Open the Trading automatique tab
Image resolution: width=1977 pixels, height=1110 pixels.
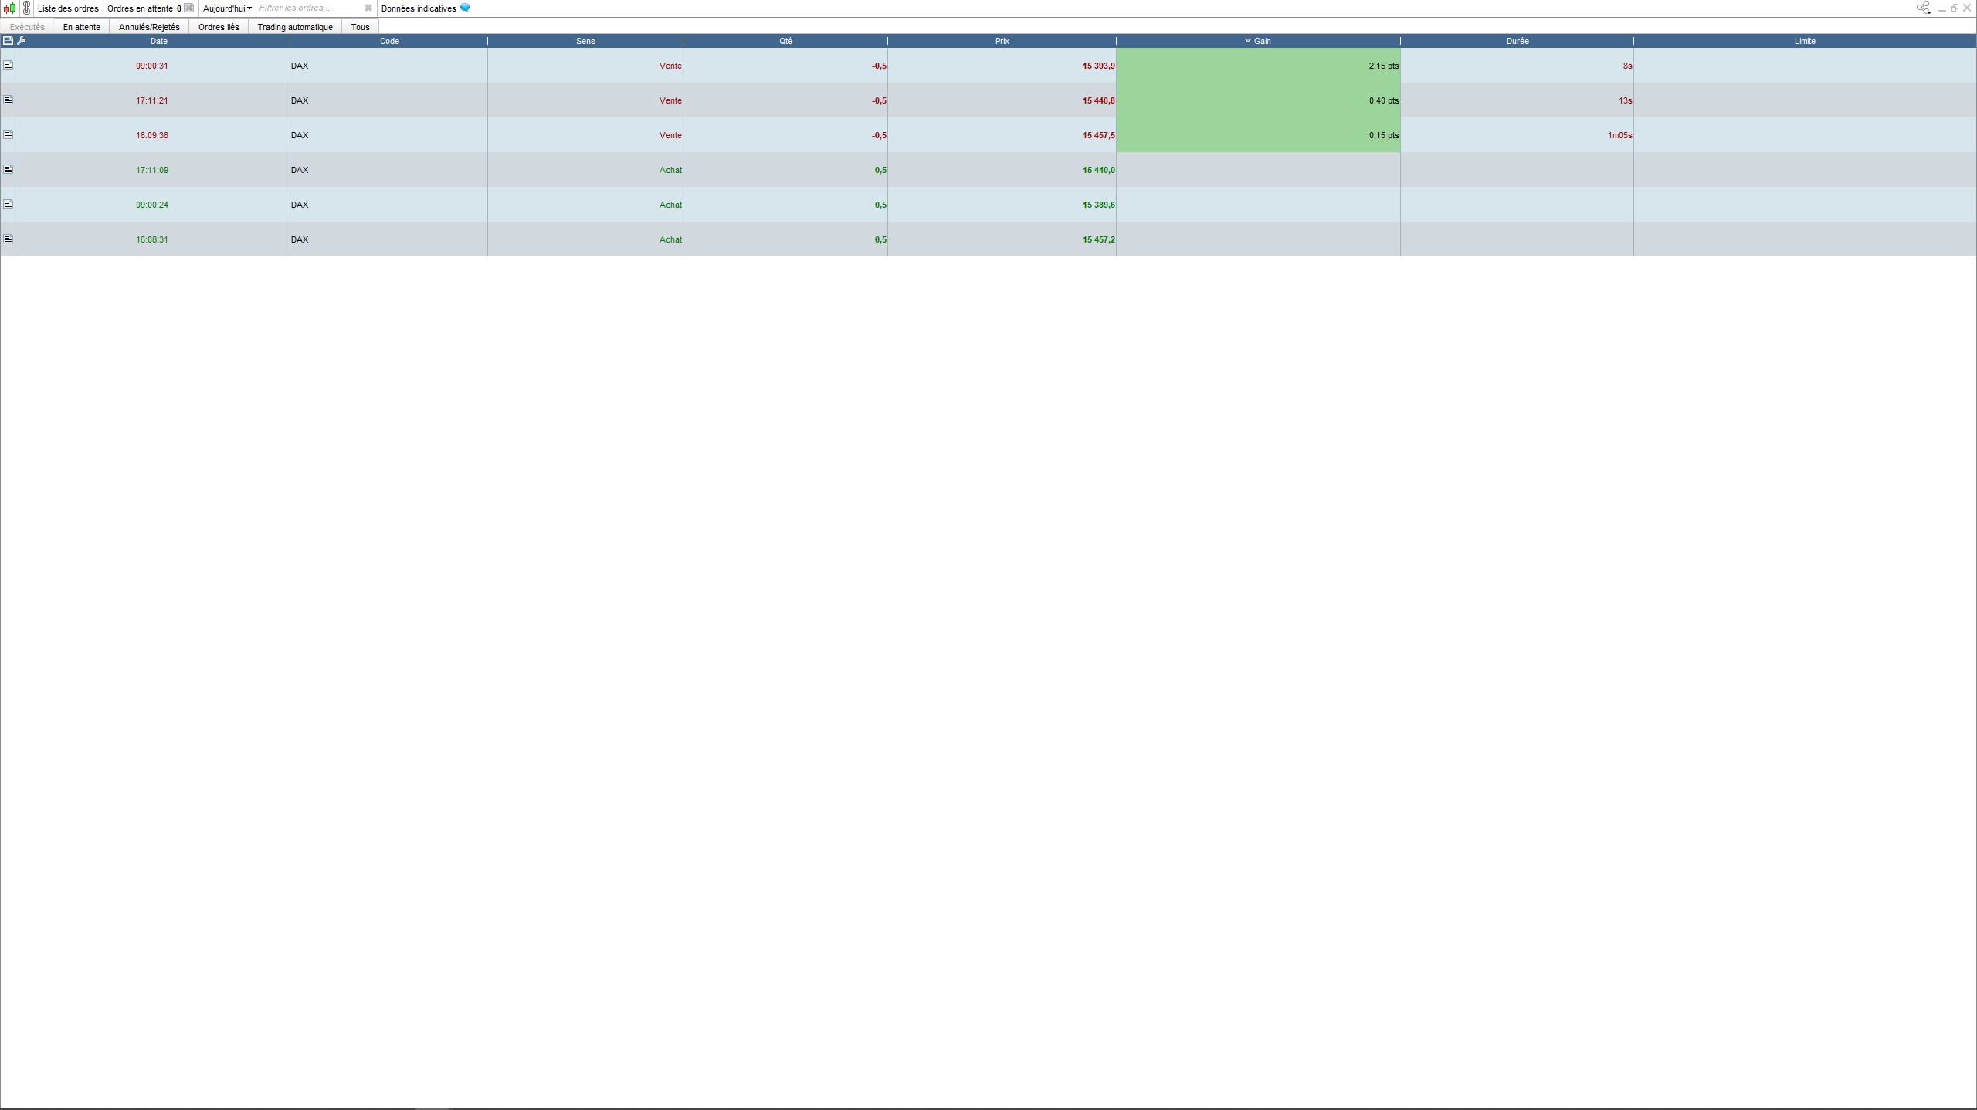(x=295, y=27)
